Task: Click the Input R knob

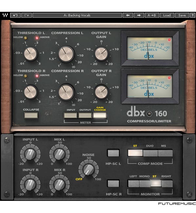Action: point(30,185)
